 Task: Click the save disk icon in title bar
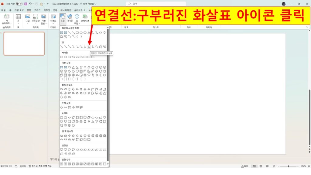coord(26,4)
